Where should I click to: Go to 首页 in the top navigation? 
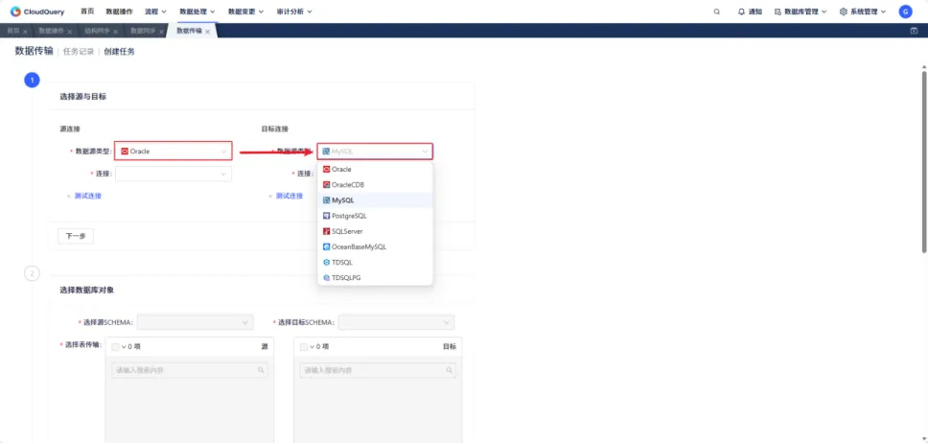(x=87, y=12)
